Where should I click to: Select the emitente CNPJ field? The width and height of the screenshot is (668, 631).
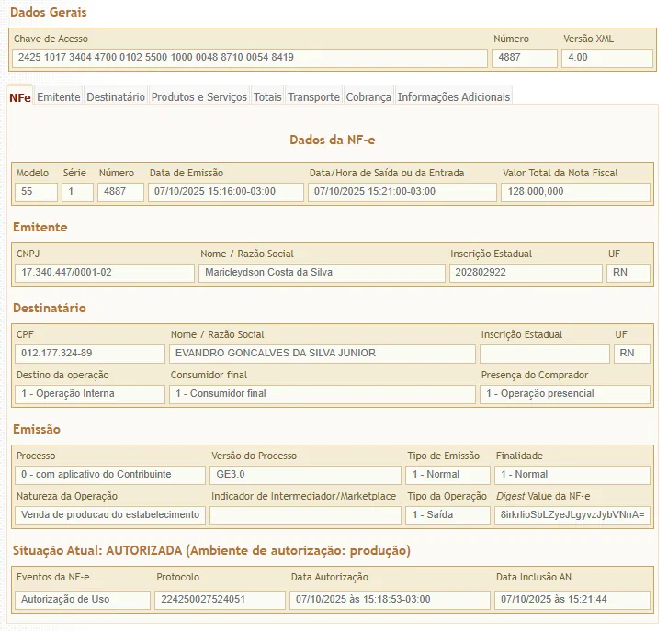(x=104, y=273)
